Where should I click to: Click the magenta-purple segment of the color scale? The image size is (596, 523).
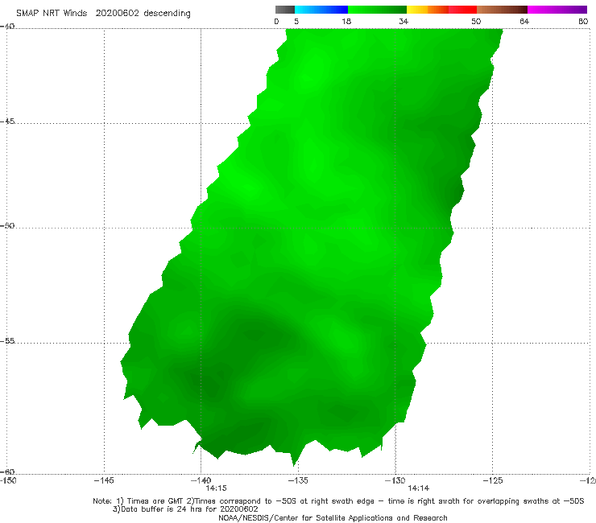(557, 10)
